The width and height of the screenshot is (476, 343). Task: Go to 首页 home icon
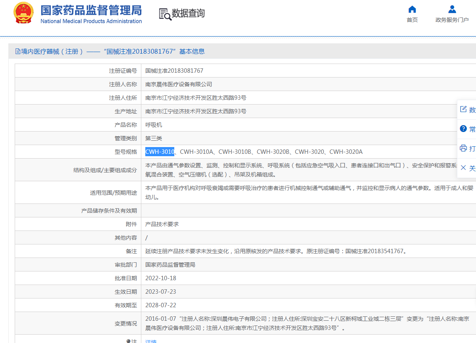412,10
